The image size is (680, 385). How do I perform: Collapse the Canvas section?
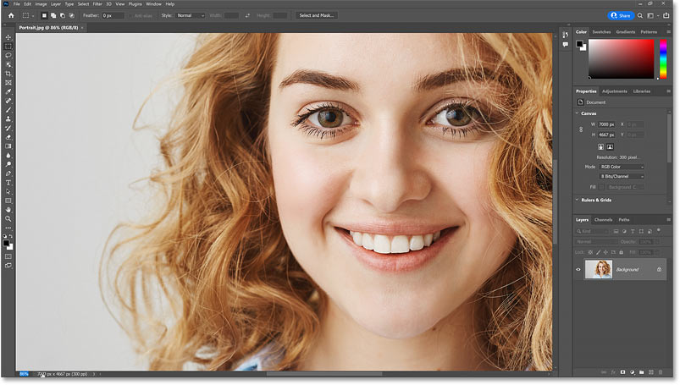coord(578,113)
